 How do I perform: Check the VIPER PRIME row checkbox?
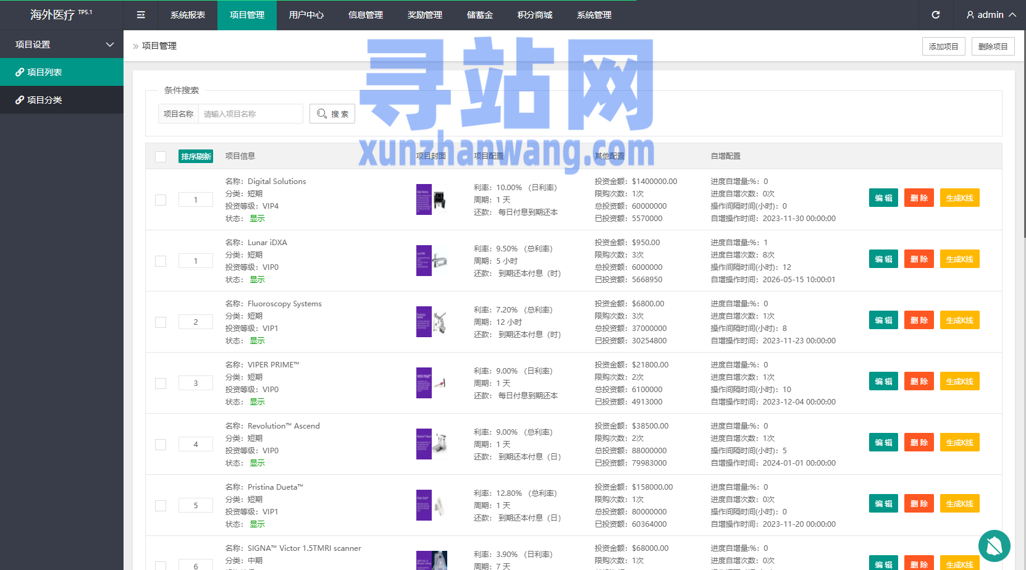point(161,383)
